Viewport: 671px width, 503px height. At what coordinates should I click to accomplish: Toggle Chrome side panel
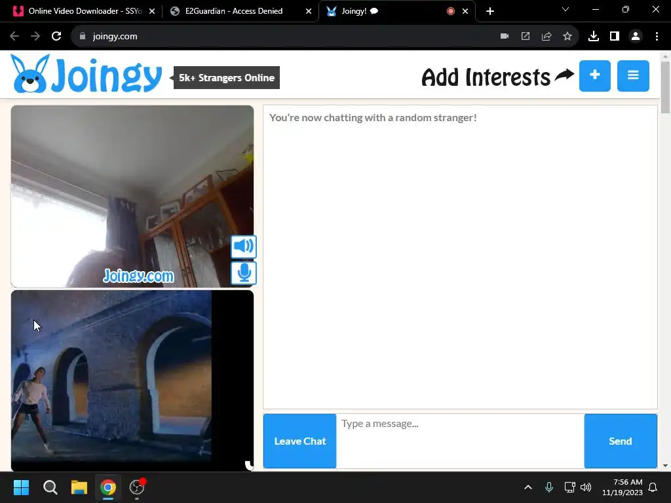[615, 37]
